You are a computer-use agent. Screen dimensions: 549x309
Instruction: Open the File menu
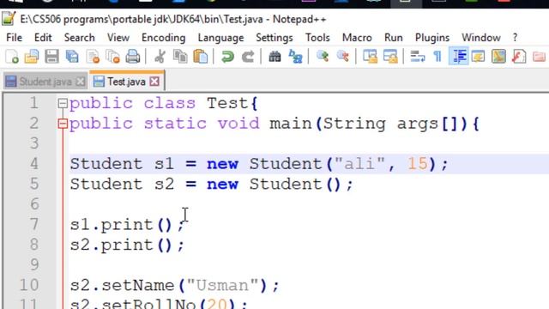click(x=14, y=38)
